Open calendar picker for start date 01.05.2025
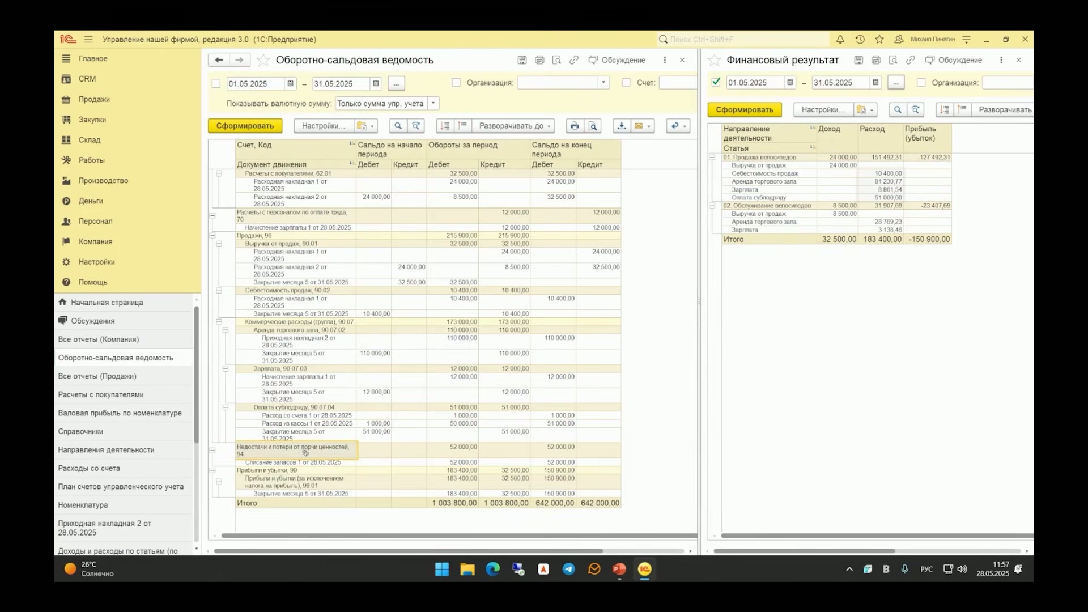1088x612 pixels. pyautogui.click(x=291, y=83)
